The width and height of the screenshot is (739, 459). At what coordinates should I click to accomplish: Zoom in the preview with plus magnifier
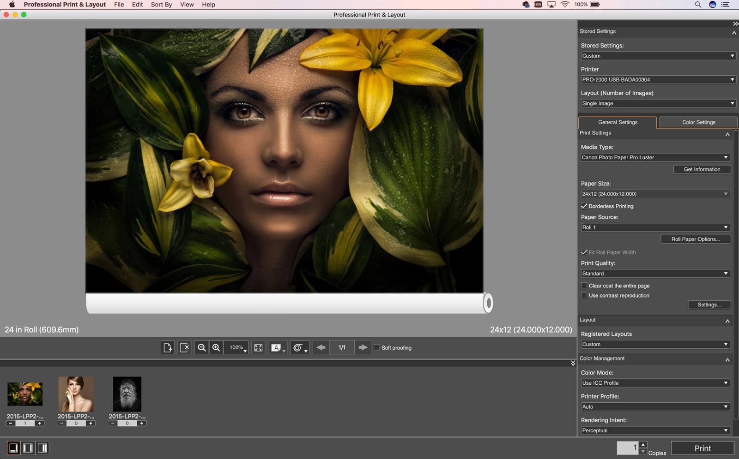[216, 347]
